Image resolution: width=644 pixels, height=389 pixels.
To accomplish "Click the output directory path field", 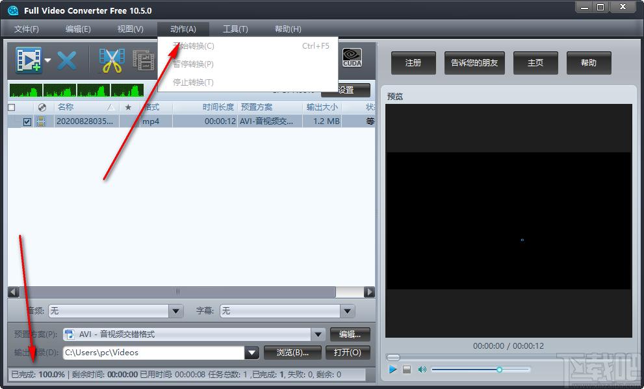I will tap(153, 353).
